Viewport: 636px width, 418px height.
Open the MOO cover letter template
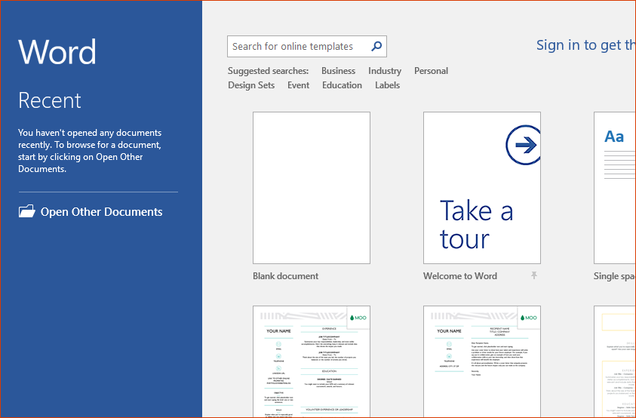481,361
